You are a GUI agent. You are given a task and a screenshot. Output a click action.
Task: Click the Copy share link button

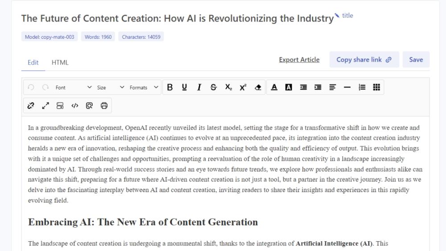click(x=364, y=60)
